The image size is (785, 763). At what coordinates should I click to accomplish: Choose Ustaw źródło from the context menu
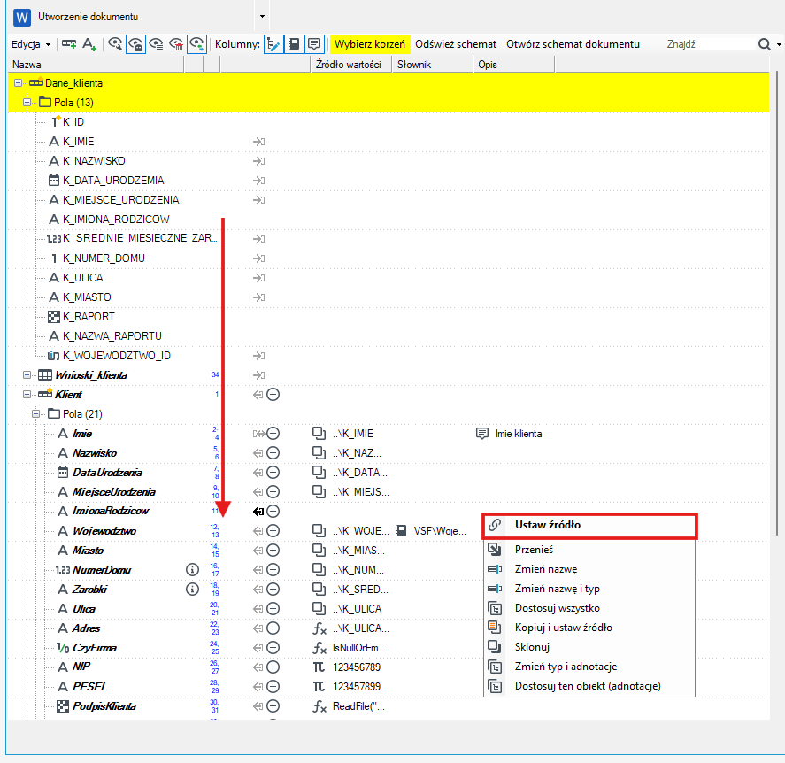tap(589, 525)
